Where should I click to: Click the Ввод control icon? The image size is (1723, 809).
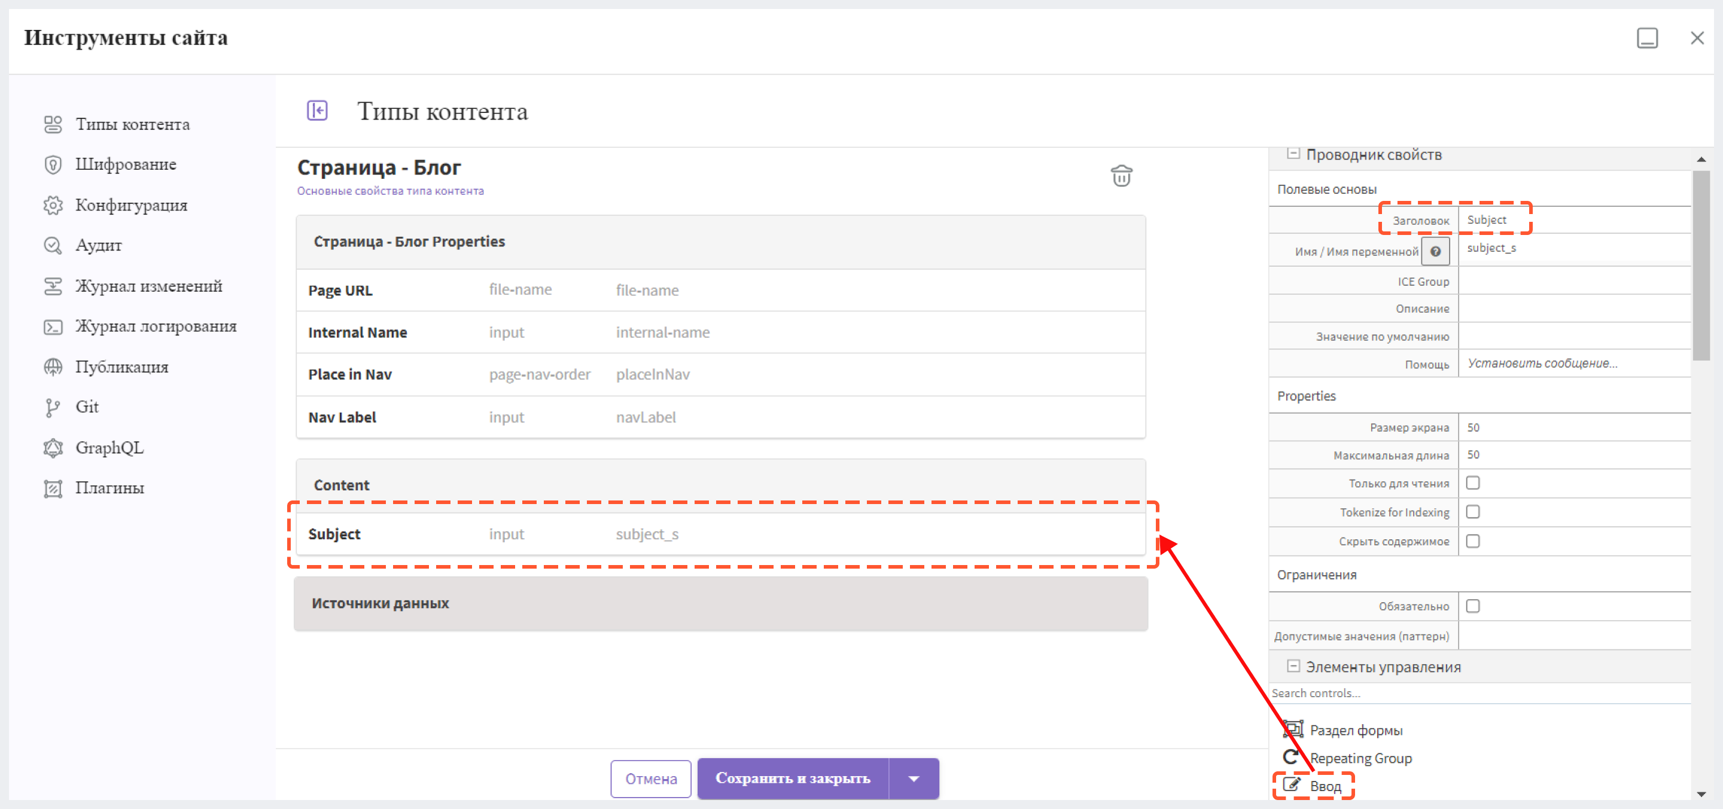1292,784
